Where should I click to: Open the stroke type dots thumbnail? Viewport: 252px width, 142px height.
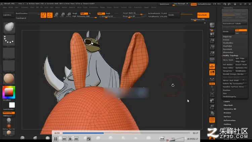pos(9,40)
